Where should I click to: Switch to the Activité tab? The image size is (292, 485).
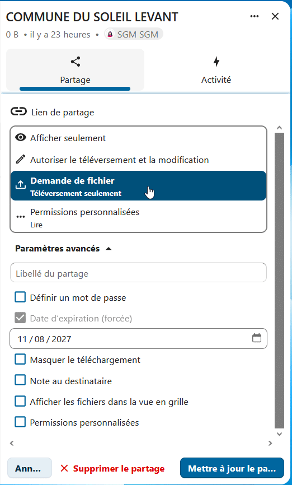[x=216, y=69]
